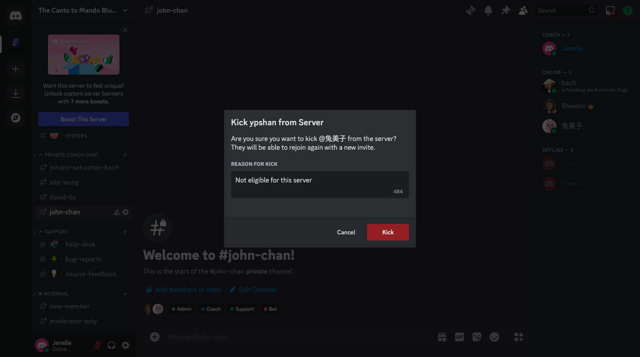This screenshot has width=640, height=357.
Task: Open the emoji picker
Action: pos(494,337)
